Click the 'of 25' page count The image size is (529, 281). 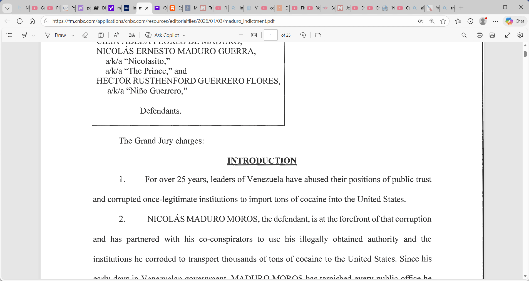pos(286,35)
